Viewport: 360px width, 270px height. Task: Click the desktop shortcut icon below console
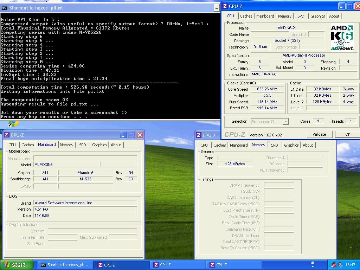coord(13,123)
